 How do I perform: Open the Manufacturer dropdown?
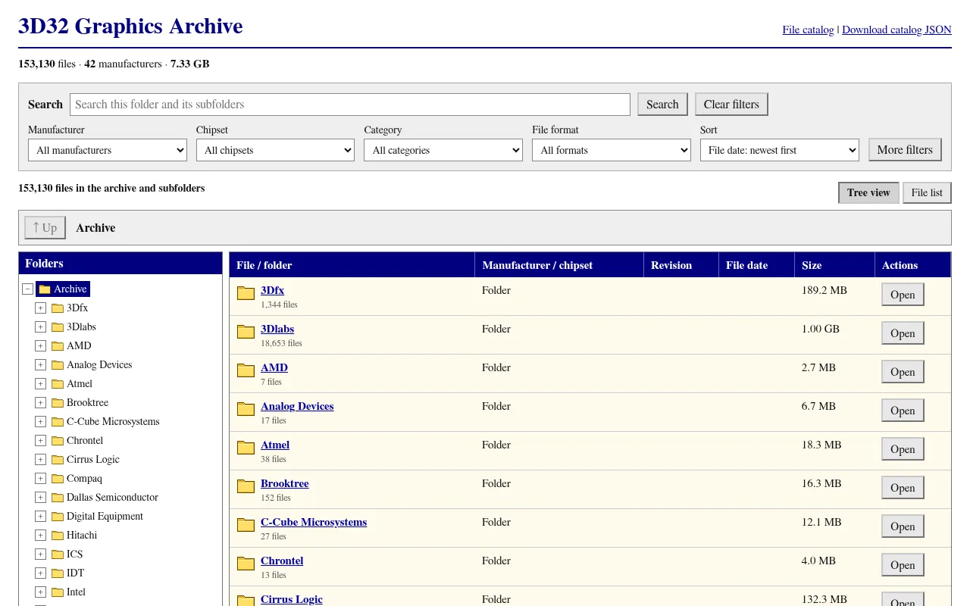tap(108, 150)
